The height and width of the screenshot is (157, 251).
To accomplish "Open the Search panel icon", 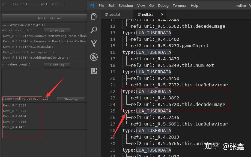I will point(94,30).
